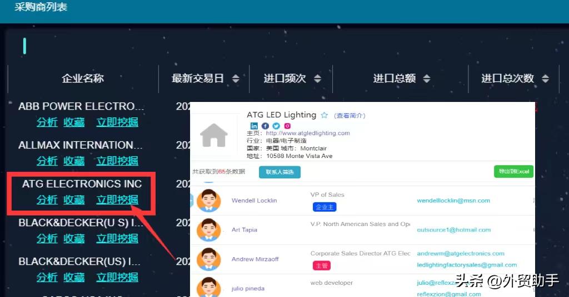Click the 联系人筛选 button

pyautogui.click(x=280, y=172)
